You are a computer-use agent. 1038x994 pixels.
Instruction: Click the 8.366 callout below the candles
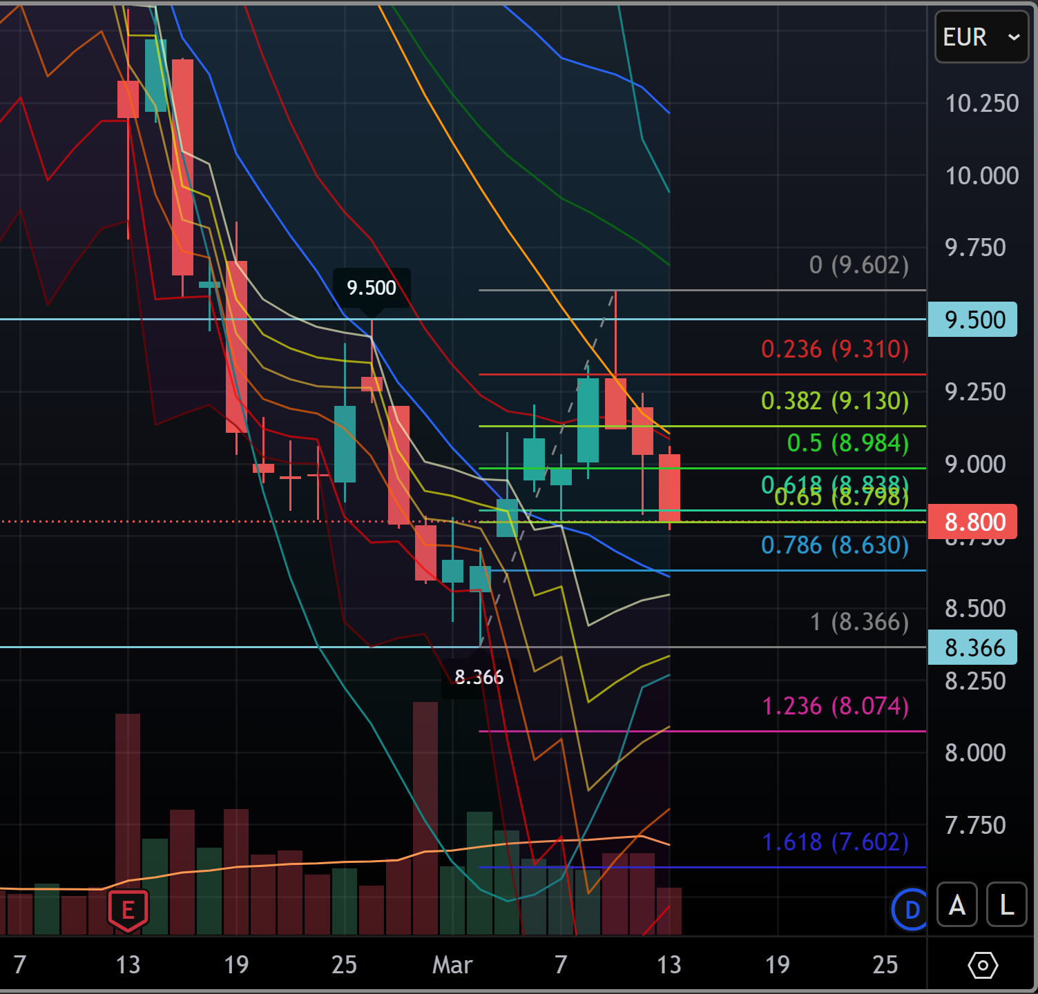pos(479,677)
